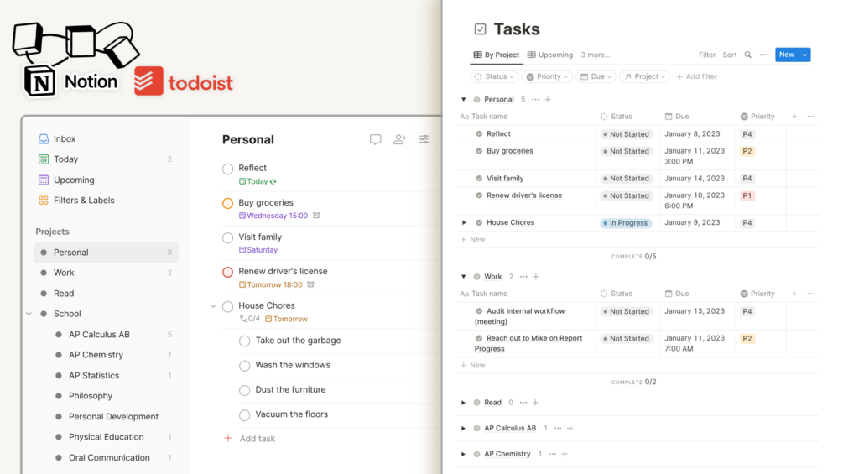Click the Notion logo icon
The image size is (843, 474).
(39, 81)
